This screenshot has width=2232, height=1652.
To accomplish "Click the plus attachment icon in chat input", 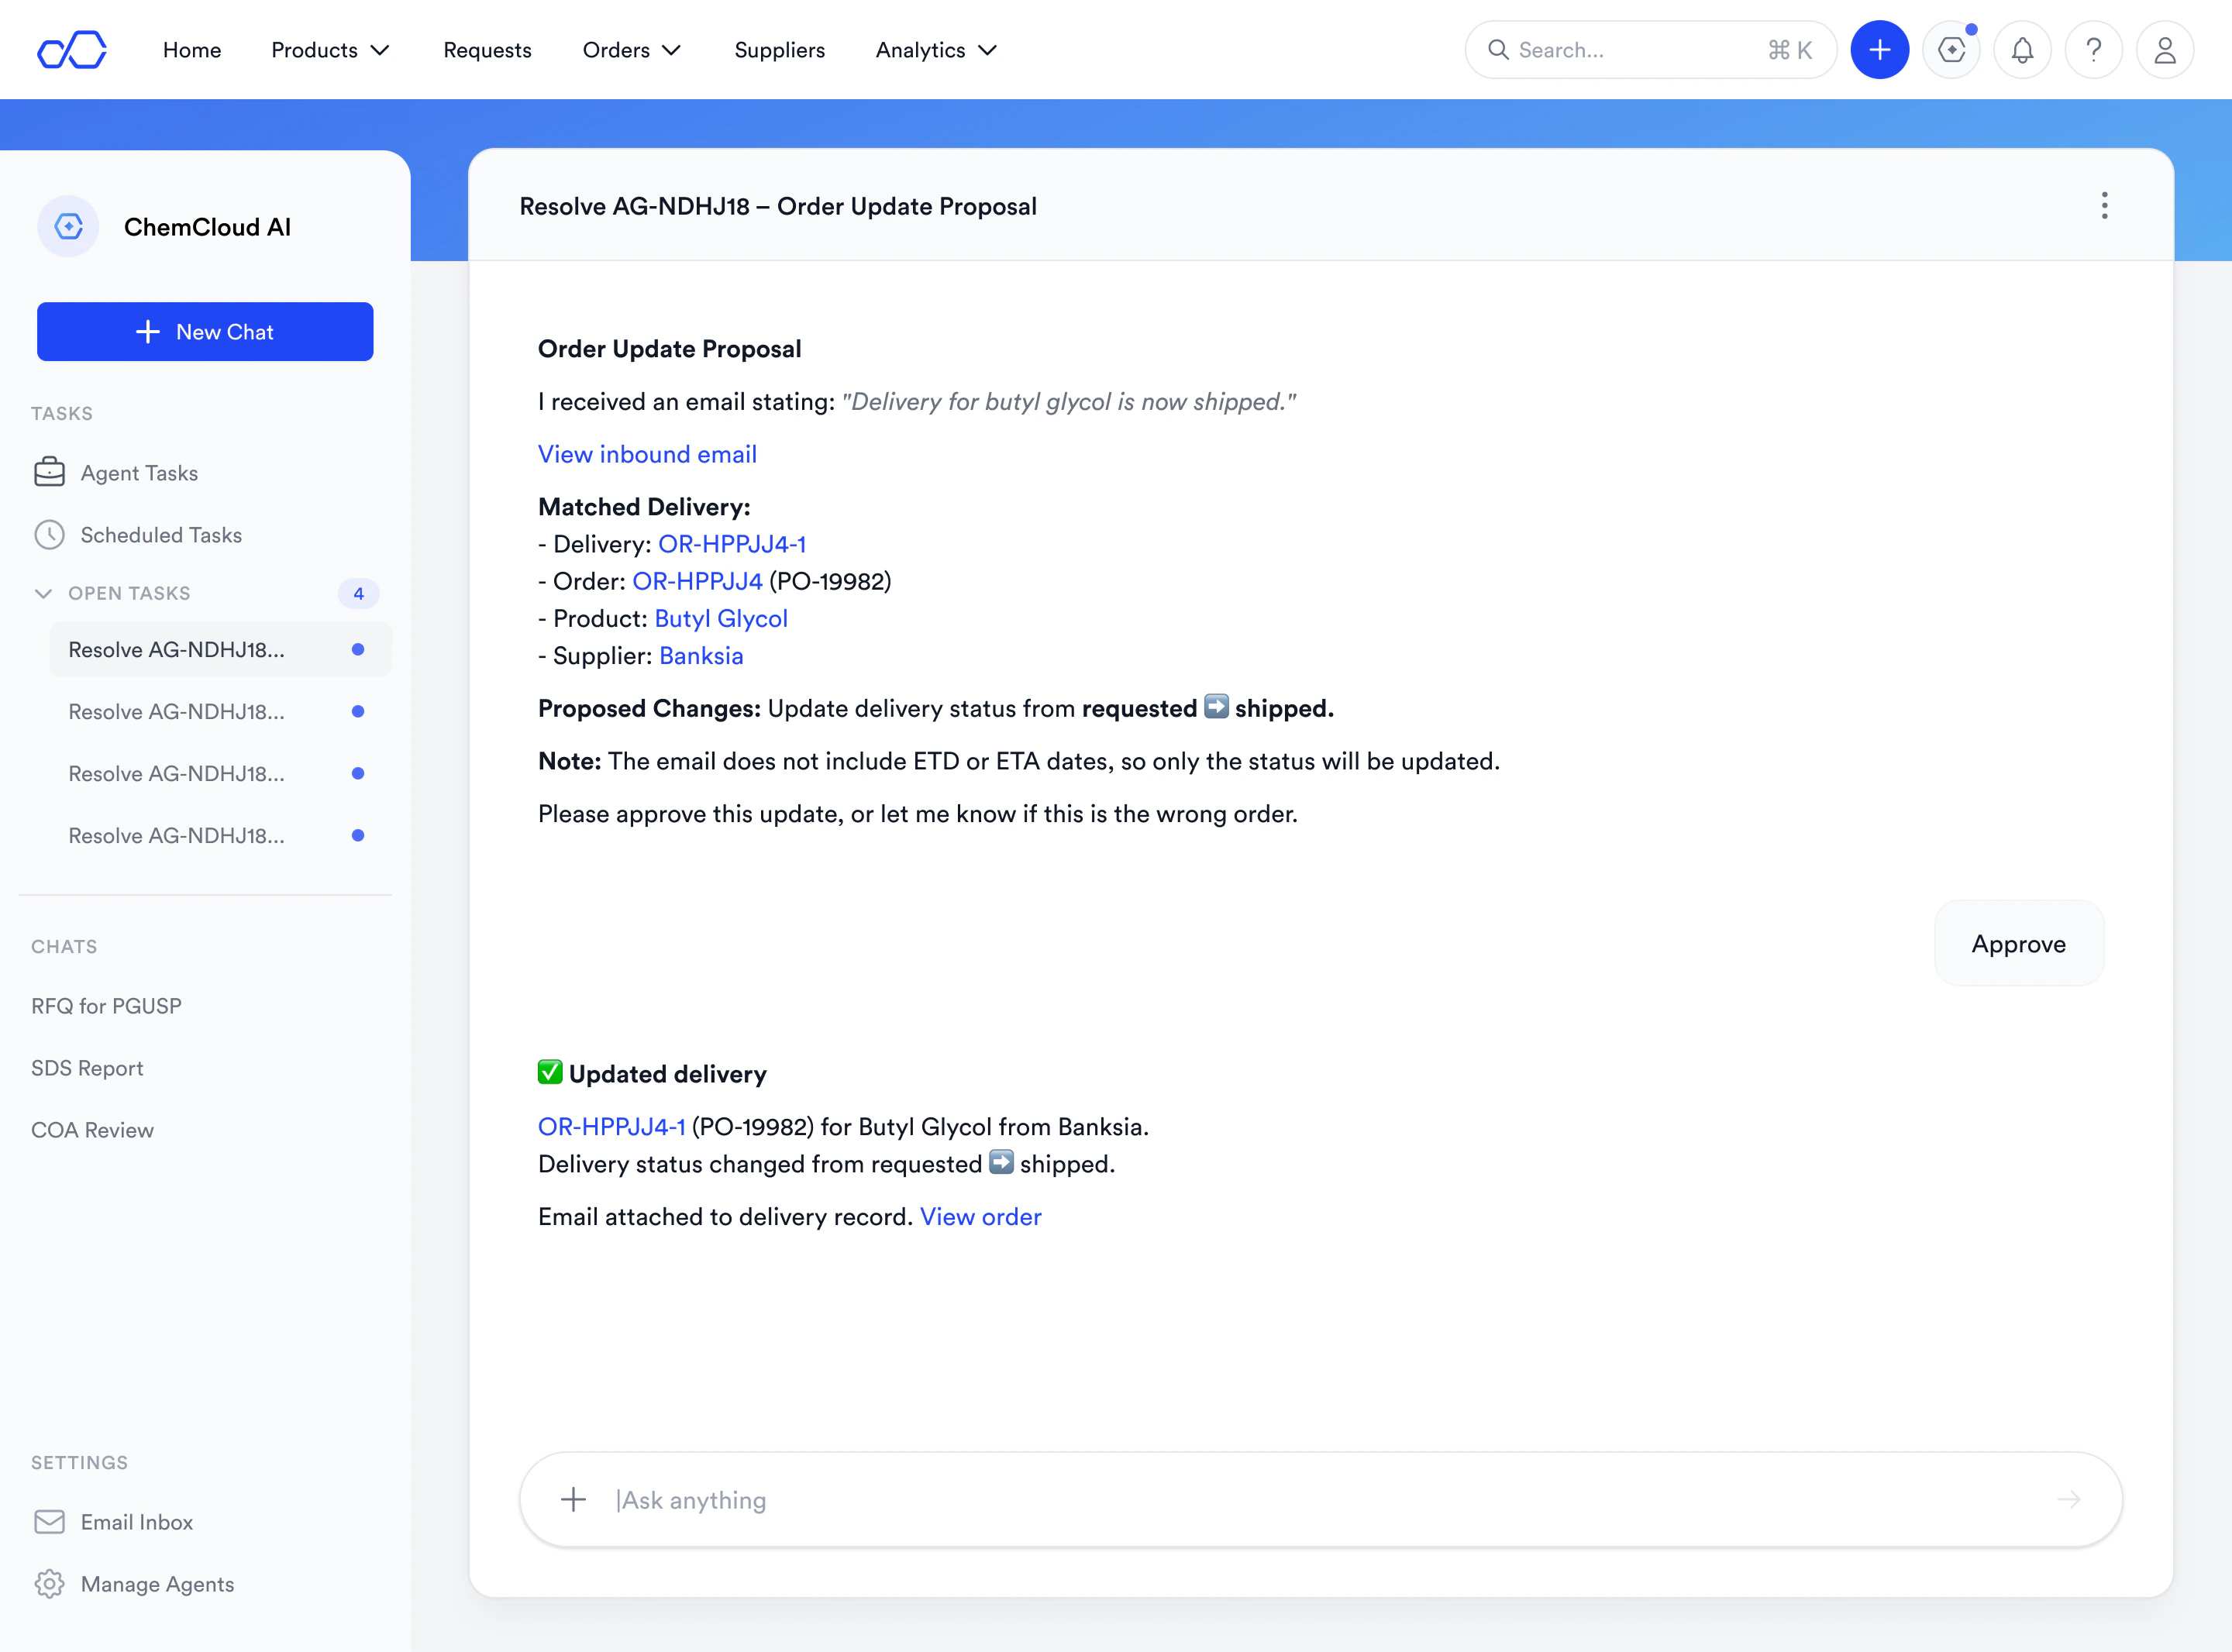I will coord(574,1499).
